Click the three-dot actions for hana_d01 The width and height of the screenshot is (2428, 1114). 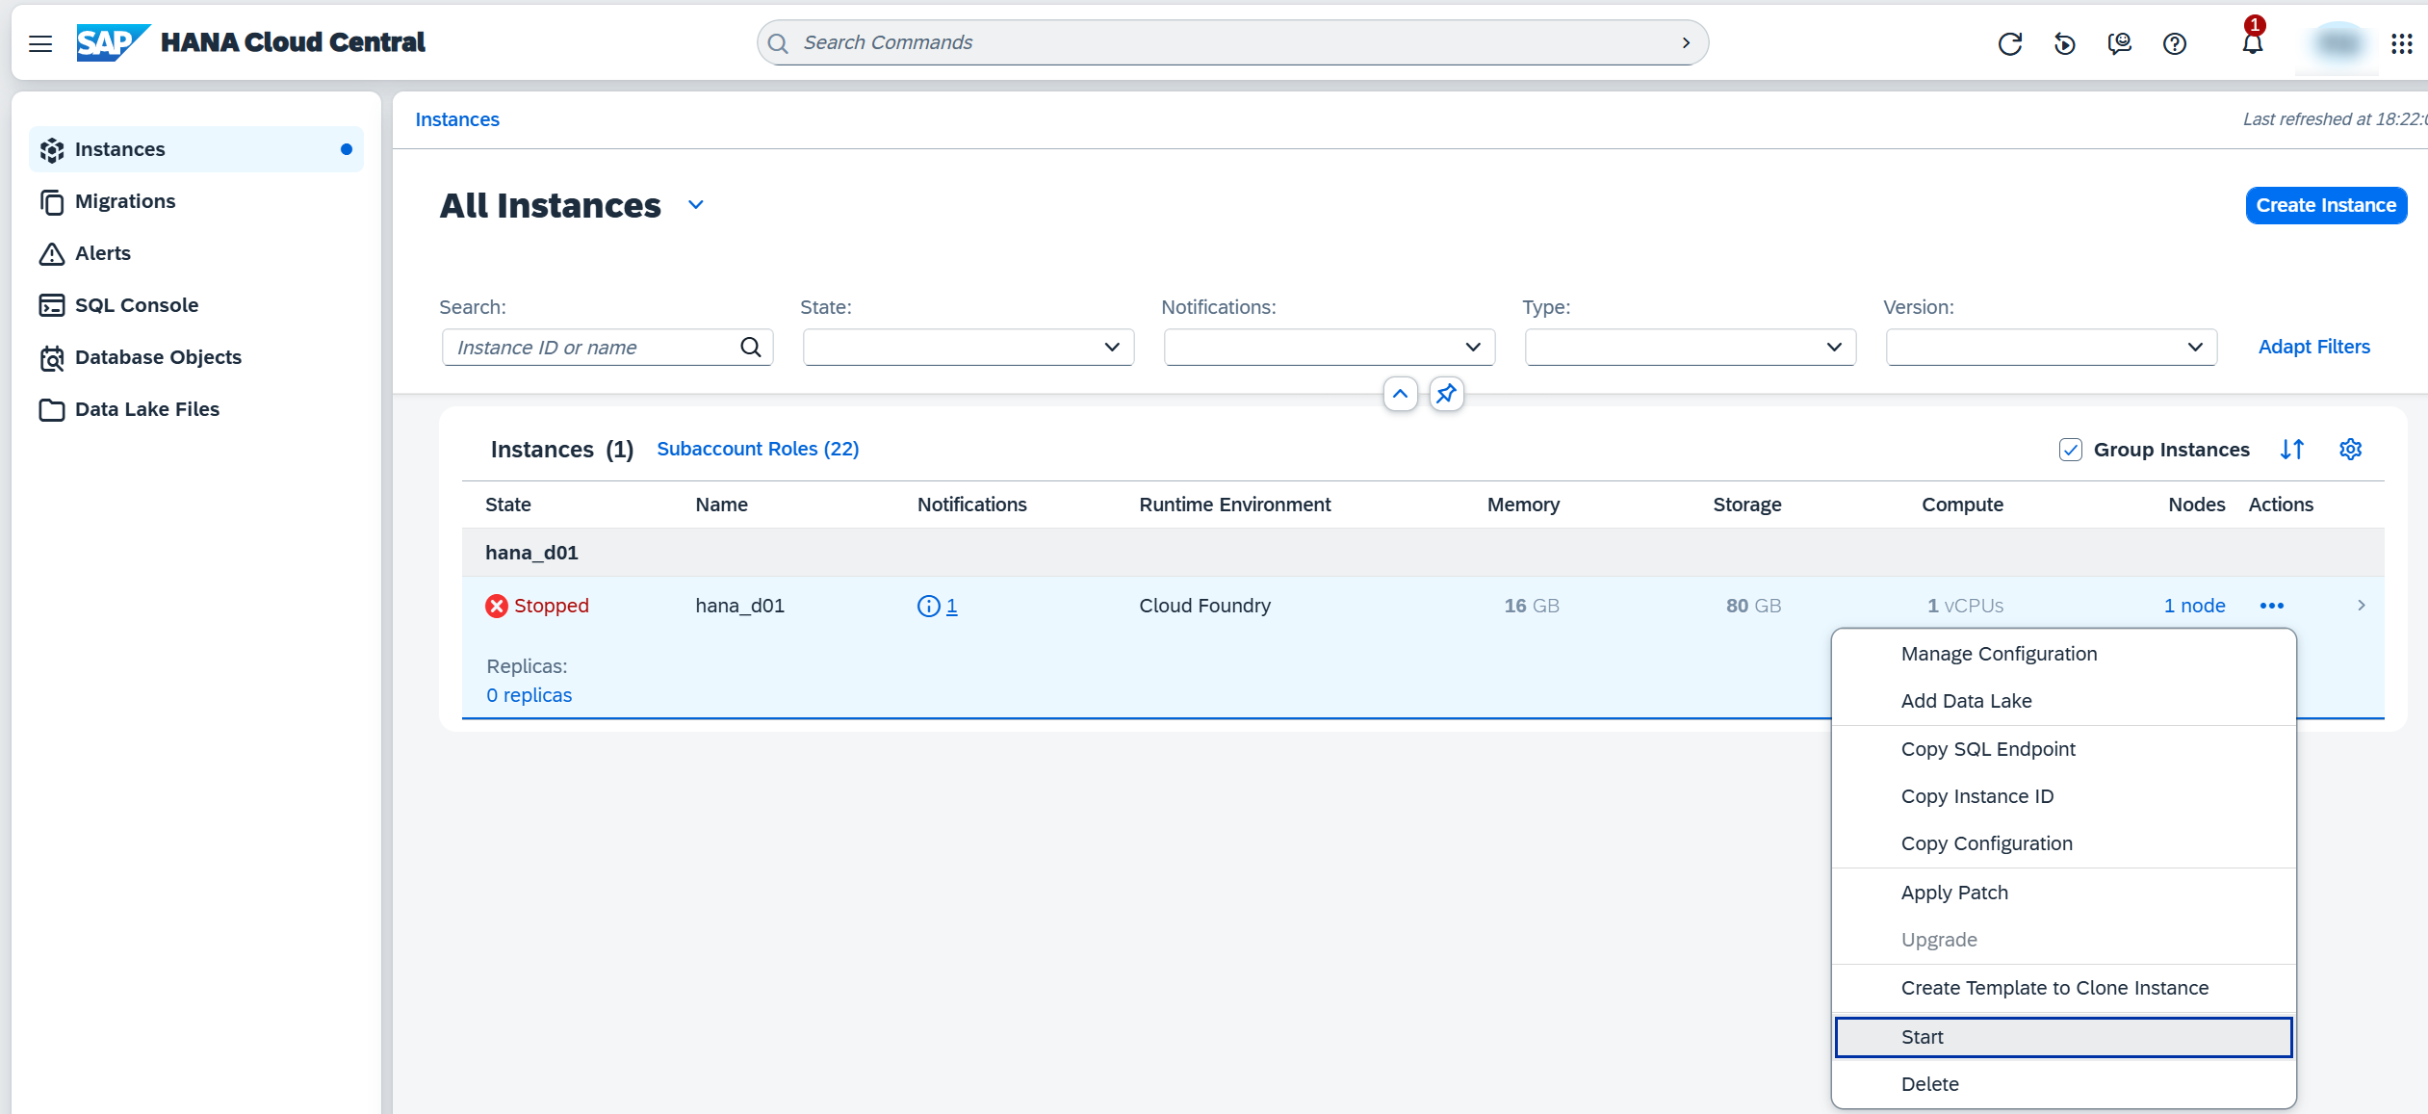tap(2271, 606)
